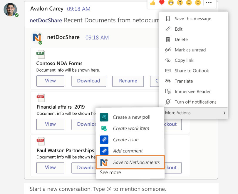
Task: Click the poll app icon
Action: (x=104, y=117)
